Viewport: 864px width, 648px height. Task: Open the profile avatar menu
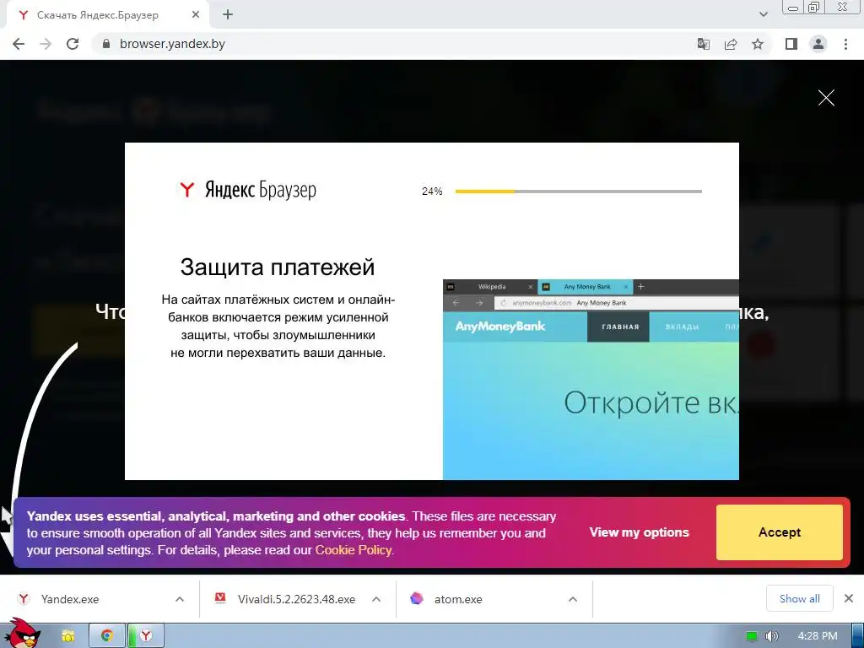coord(818,44)
